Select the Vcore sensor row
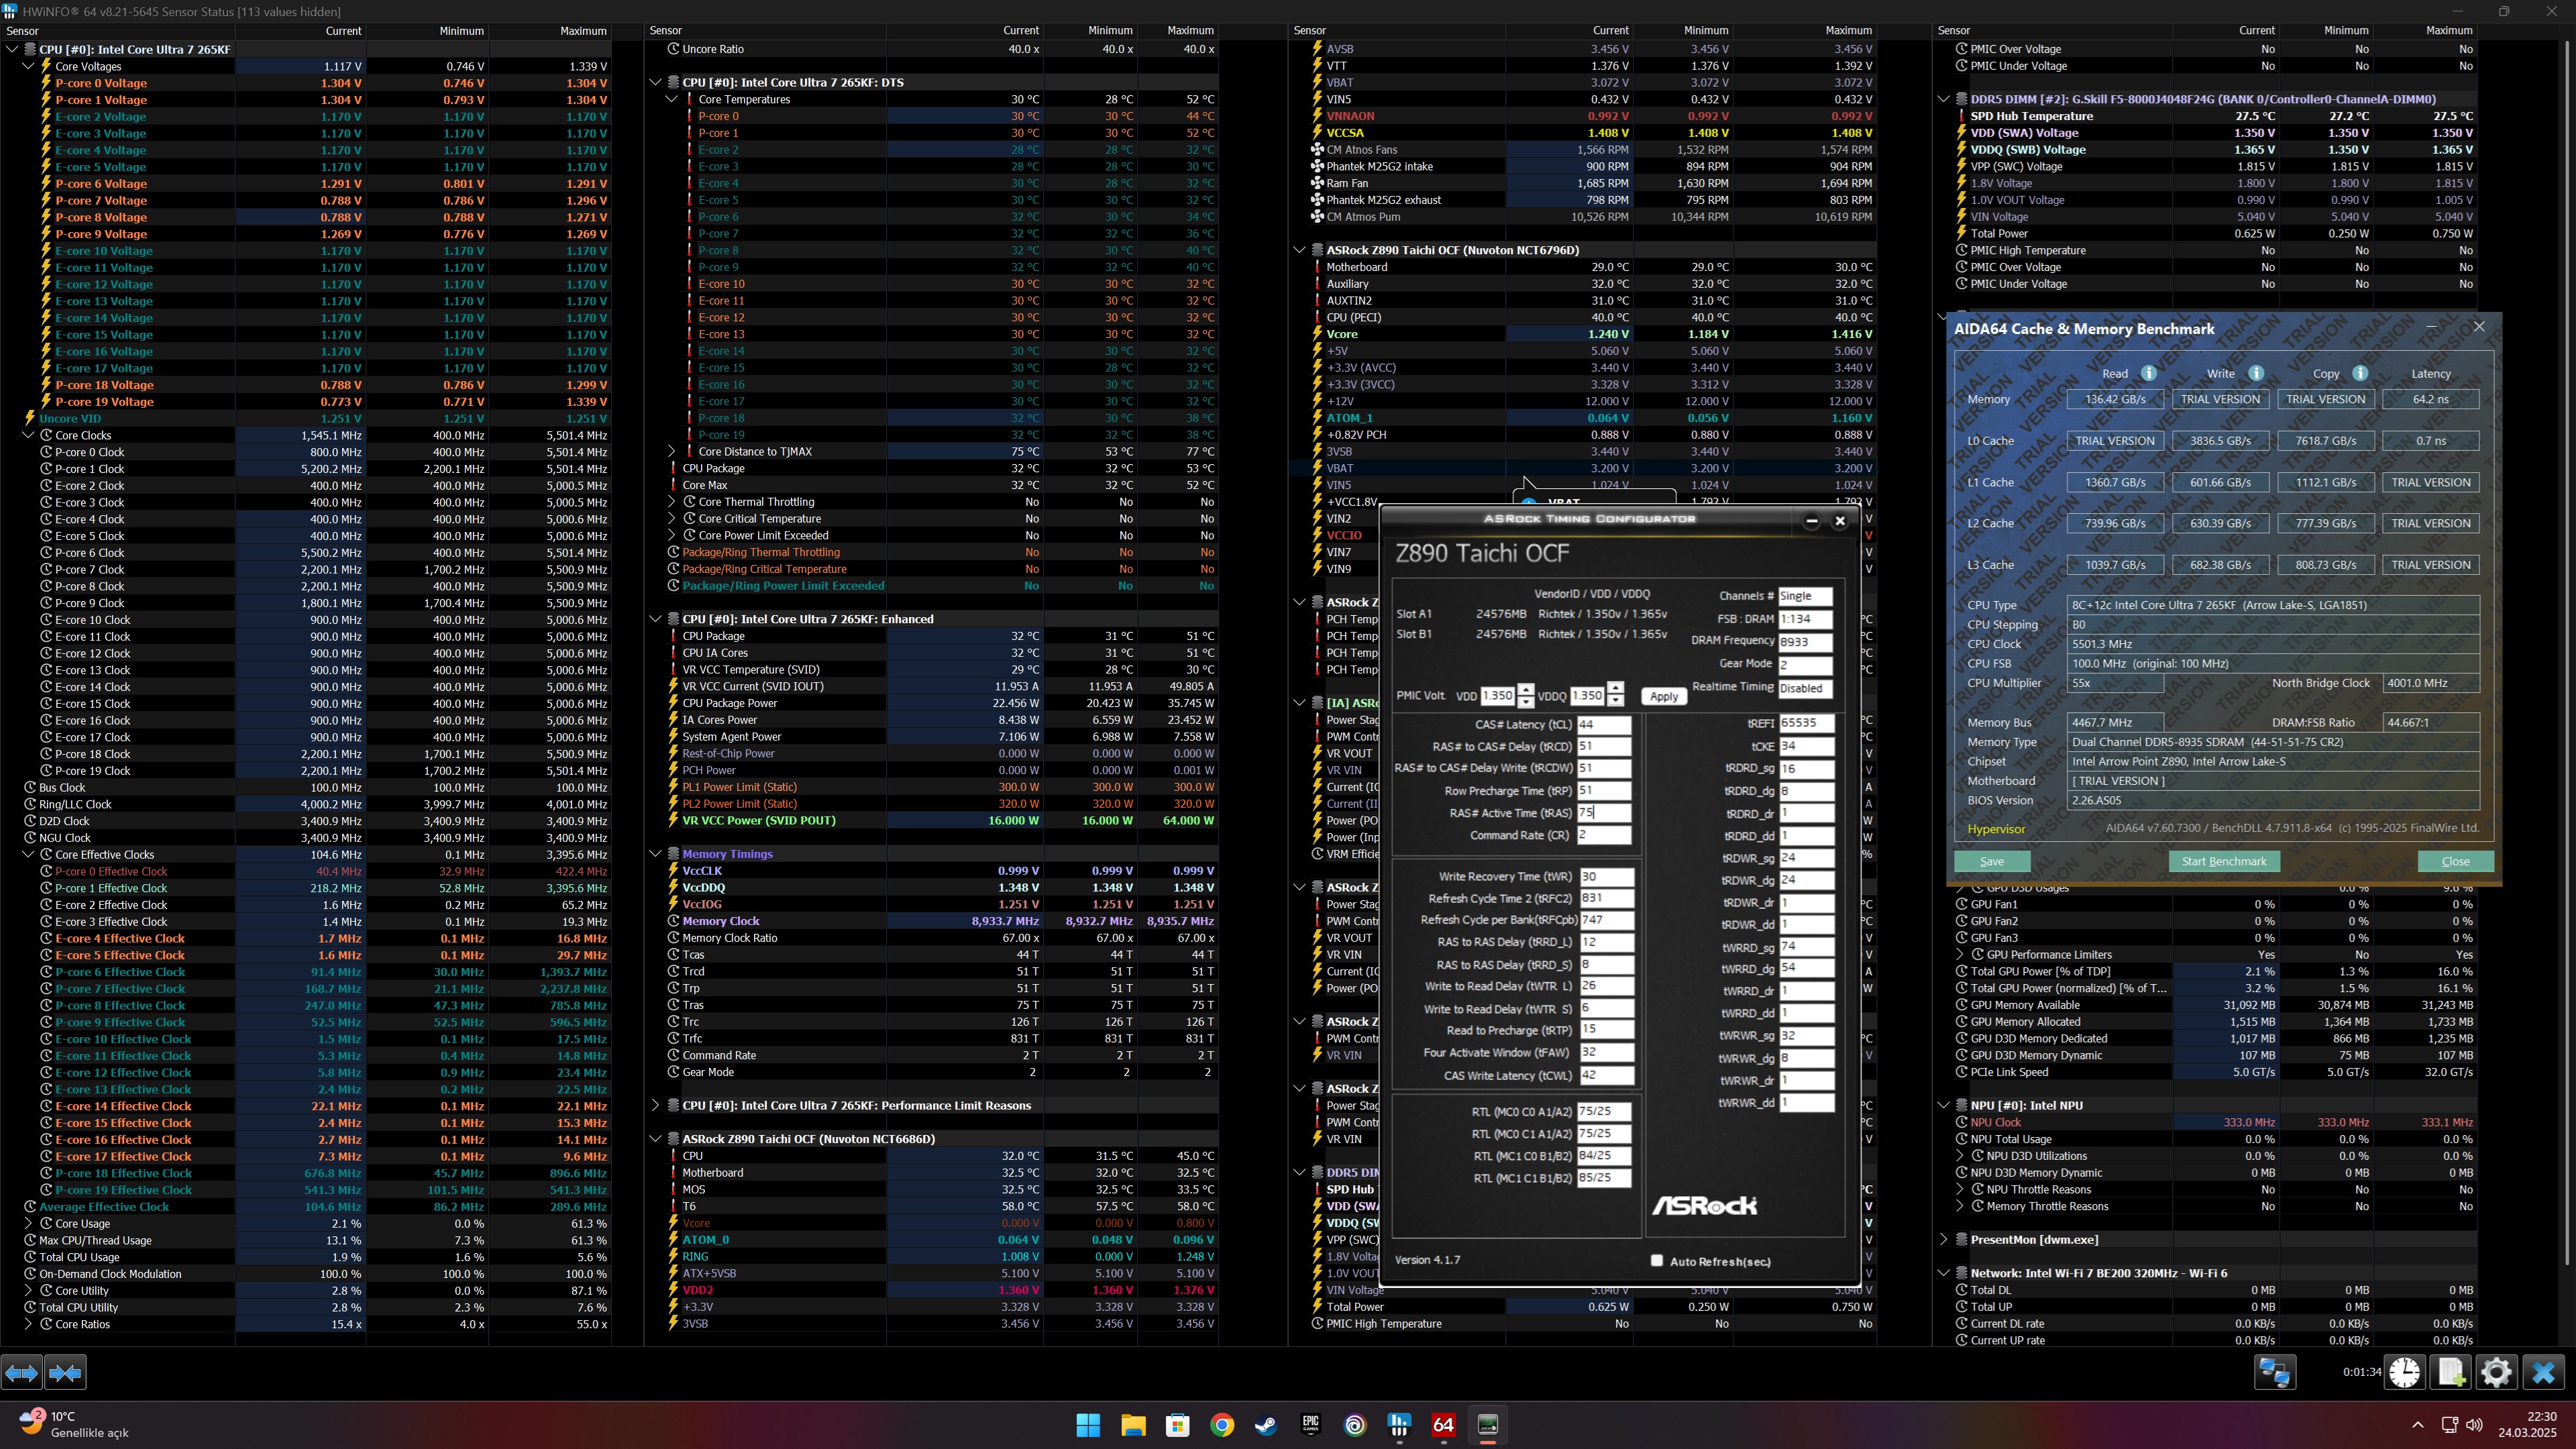The image size is (2576, 1449). 1582,334
